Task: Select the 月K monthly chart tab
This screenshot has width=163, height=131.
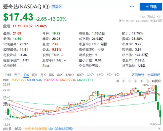Action: tap(43, 75)
